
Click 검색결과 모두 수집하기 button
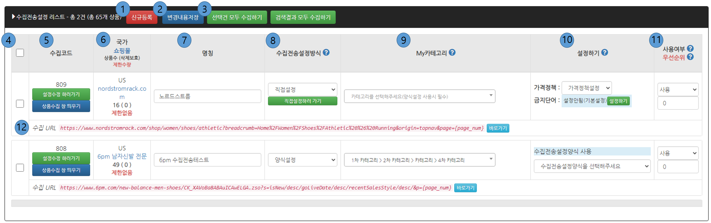tap(303, 17)
